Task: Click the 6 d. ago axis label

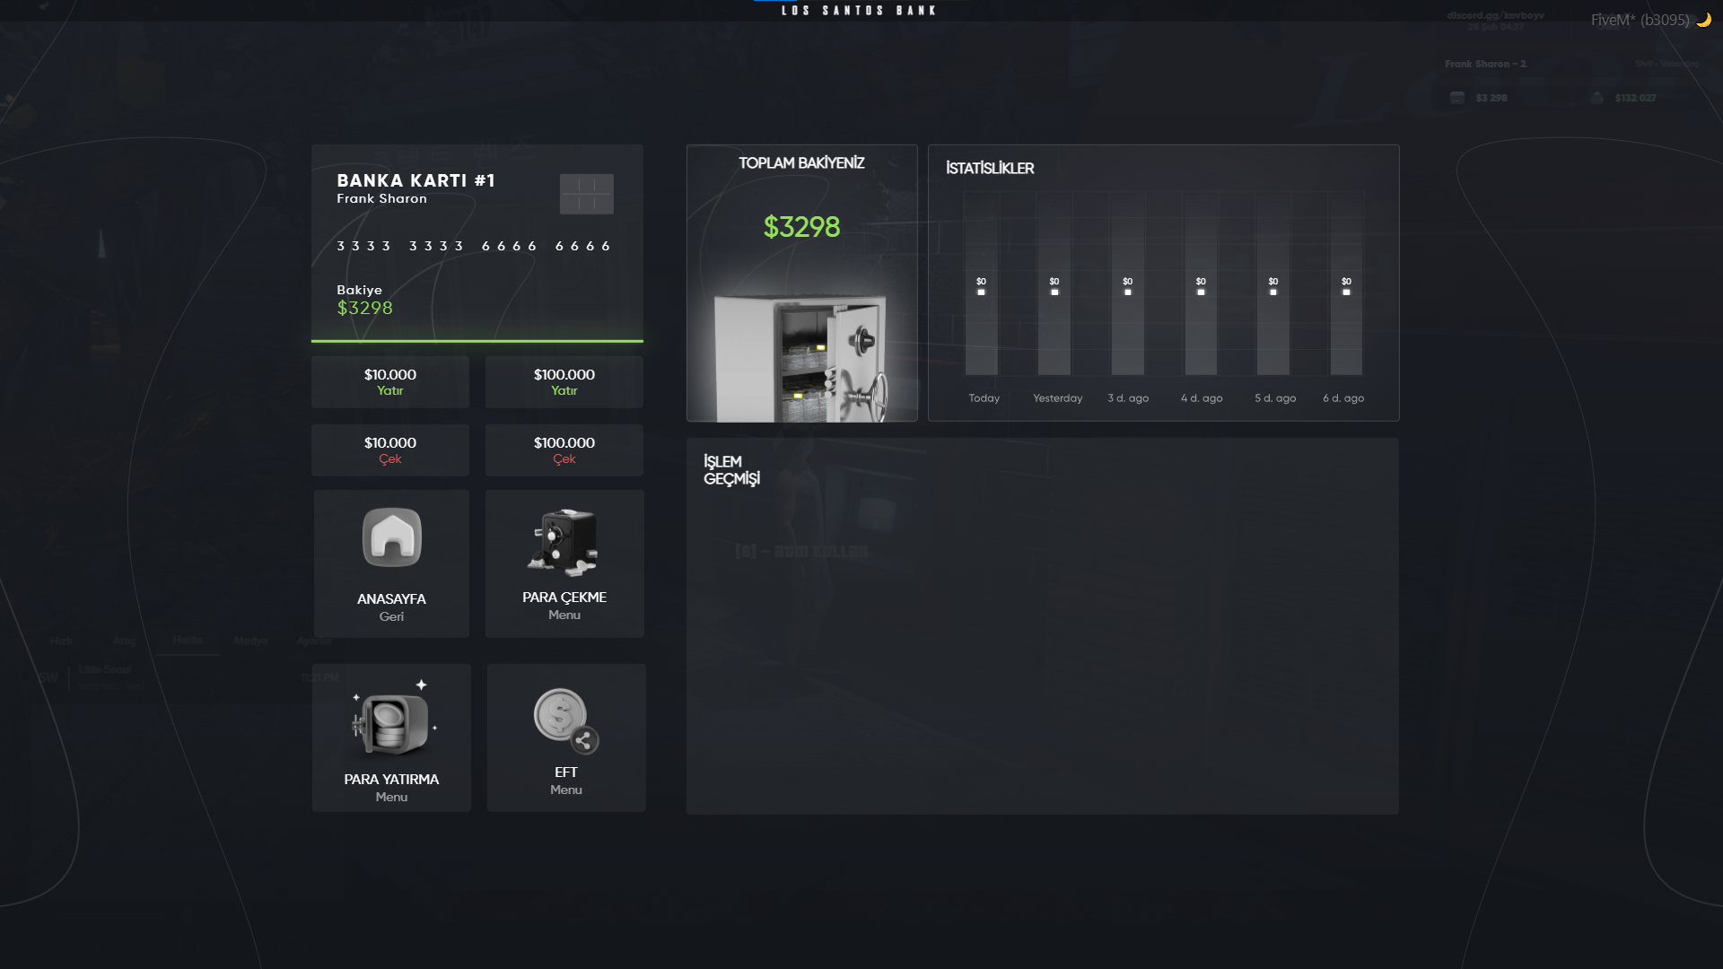Action: [1343, 398]
